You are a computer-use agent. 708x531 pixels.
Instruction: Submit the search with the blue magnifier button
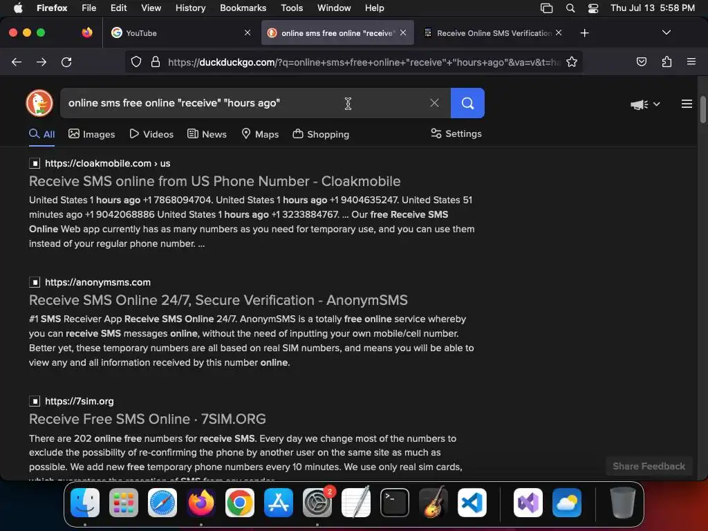point(467,103)
